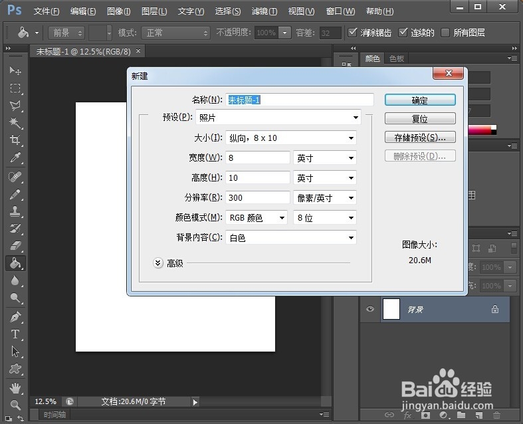
Task: Toggle the contiguous checkbox
Action: pyautogui.click(x=403, y=33)
